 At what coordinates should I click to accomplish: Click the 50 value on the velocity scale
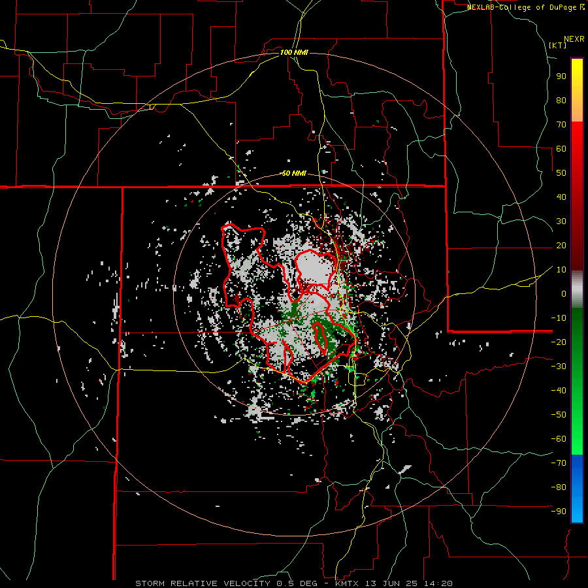pos(561,173)
